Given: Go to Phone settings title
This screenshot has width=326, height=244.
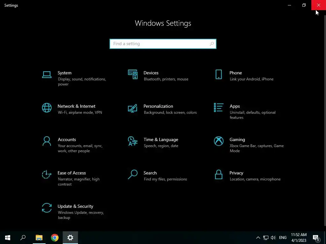Looking at the screenshot, I should point(236,73).
